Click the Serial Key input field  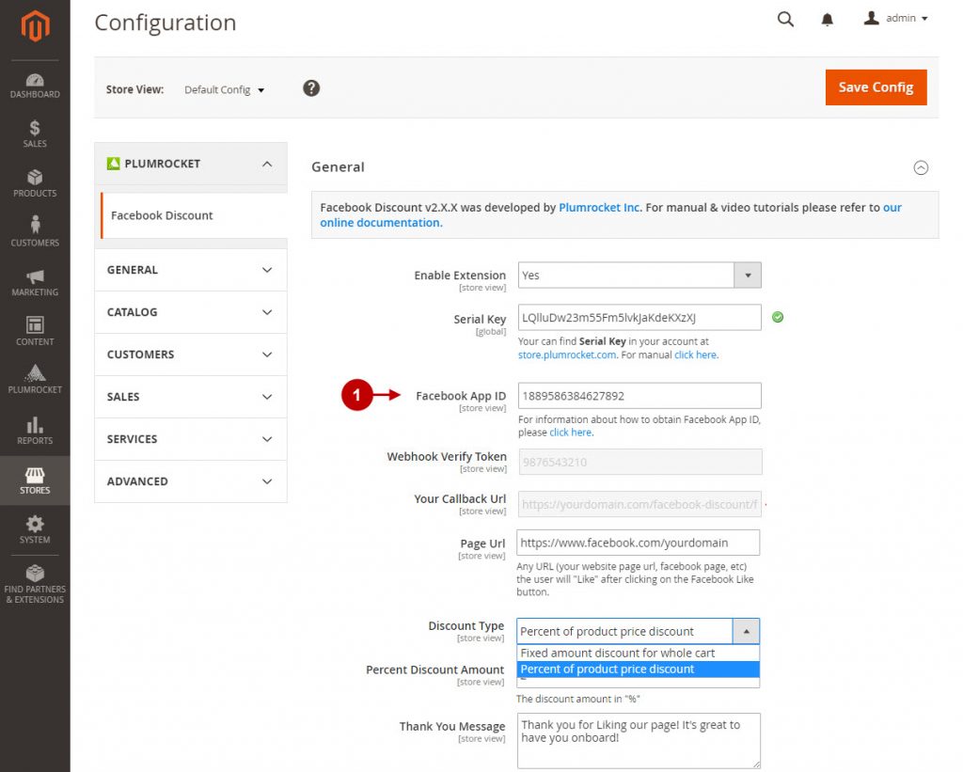point(639,318)
